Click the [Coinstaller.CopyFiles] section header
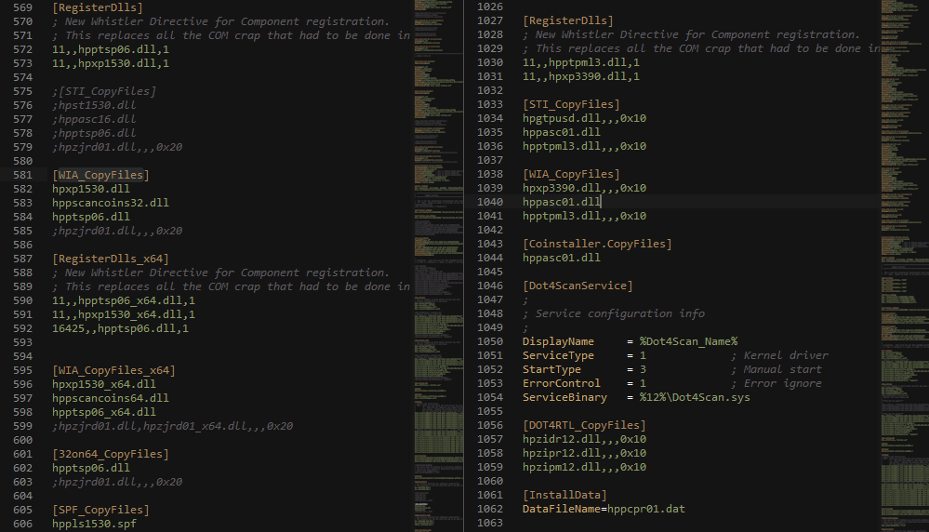The height and width of the screenshot is (532, 929). 597,244
